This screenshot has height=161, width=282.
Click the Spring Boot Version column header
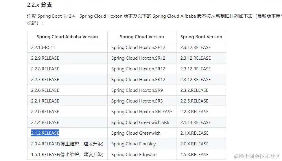(x=201, y=37)
